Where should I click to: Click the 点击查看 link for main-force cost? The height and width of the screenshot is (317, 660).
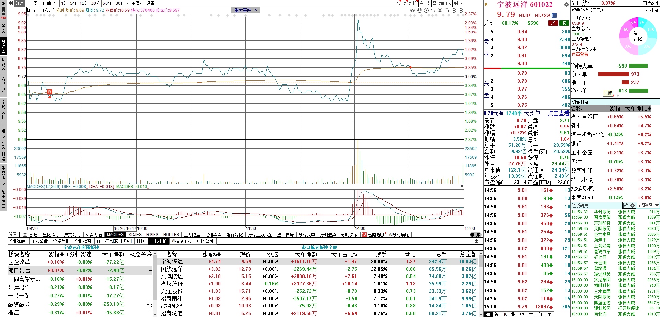[x=580, y=54]
